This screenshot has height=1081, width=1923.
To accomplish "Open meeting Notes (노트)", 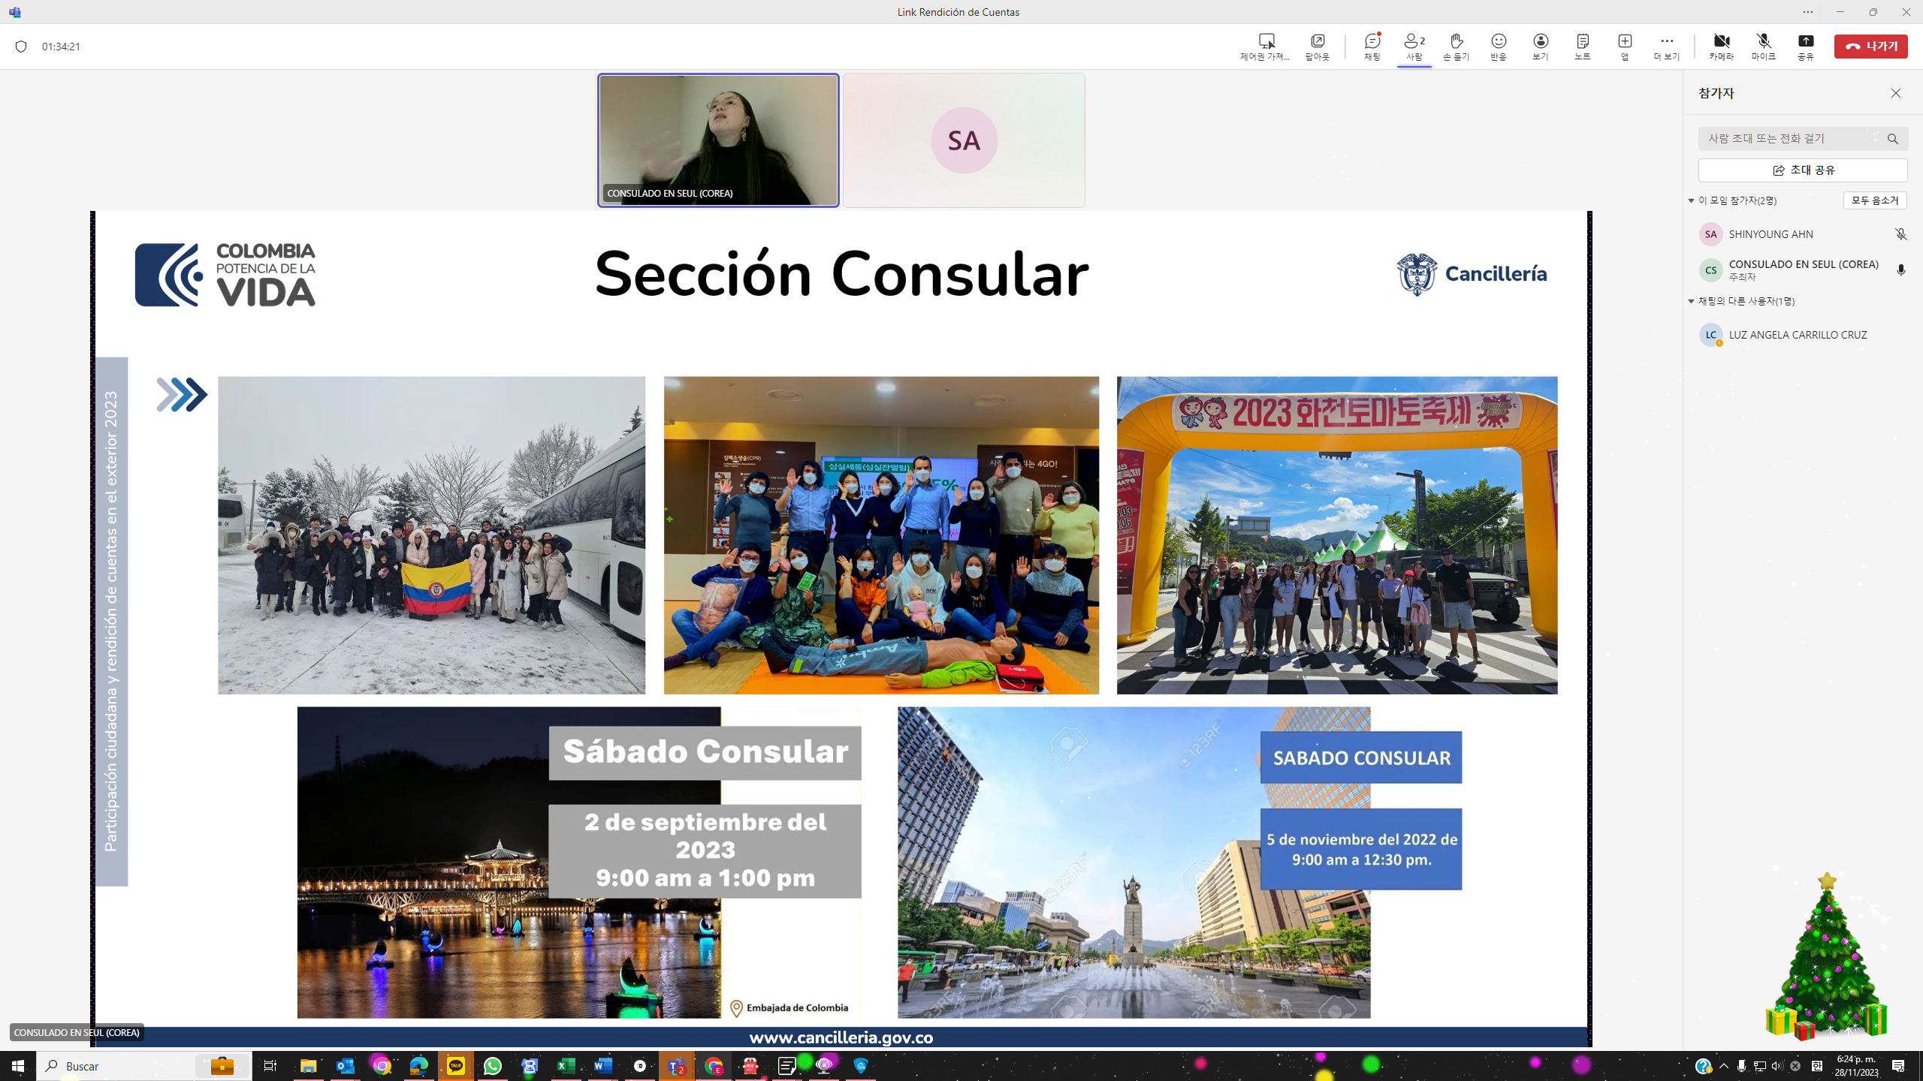I will 1583,46.
